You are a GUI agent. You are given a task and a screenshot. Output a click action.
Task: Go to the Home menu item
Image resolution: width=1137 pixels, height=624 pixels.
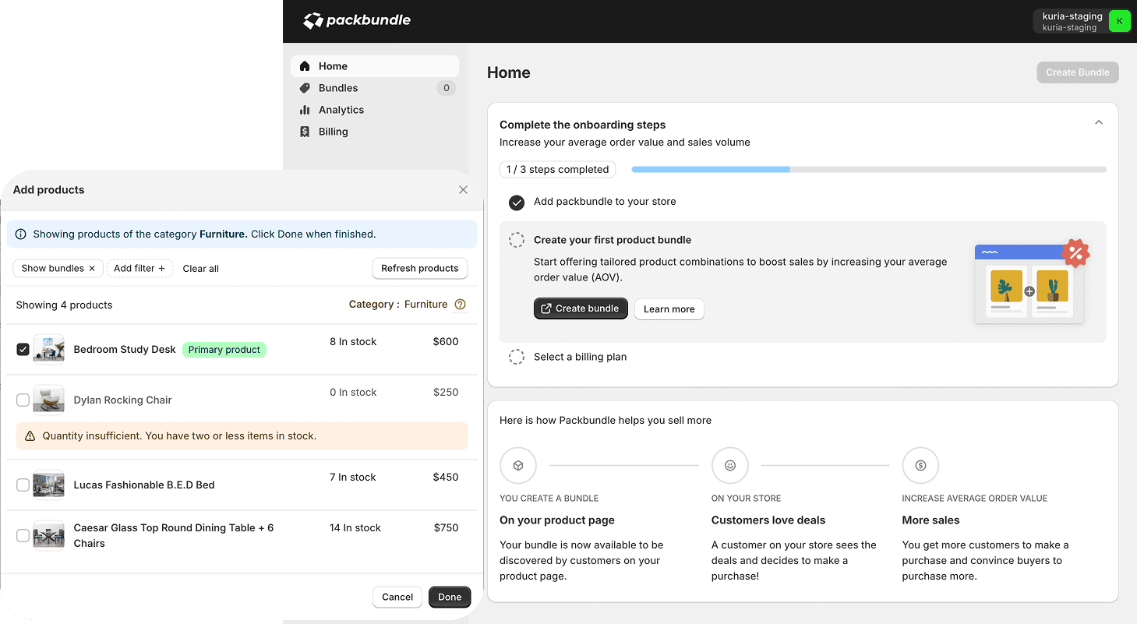pos(333,66)
